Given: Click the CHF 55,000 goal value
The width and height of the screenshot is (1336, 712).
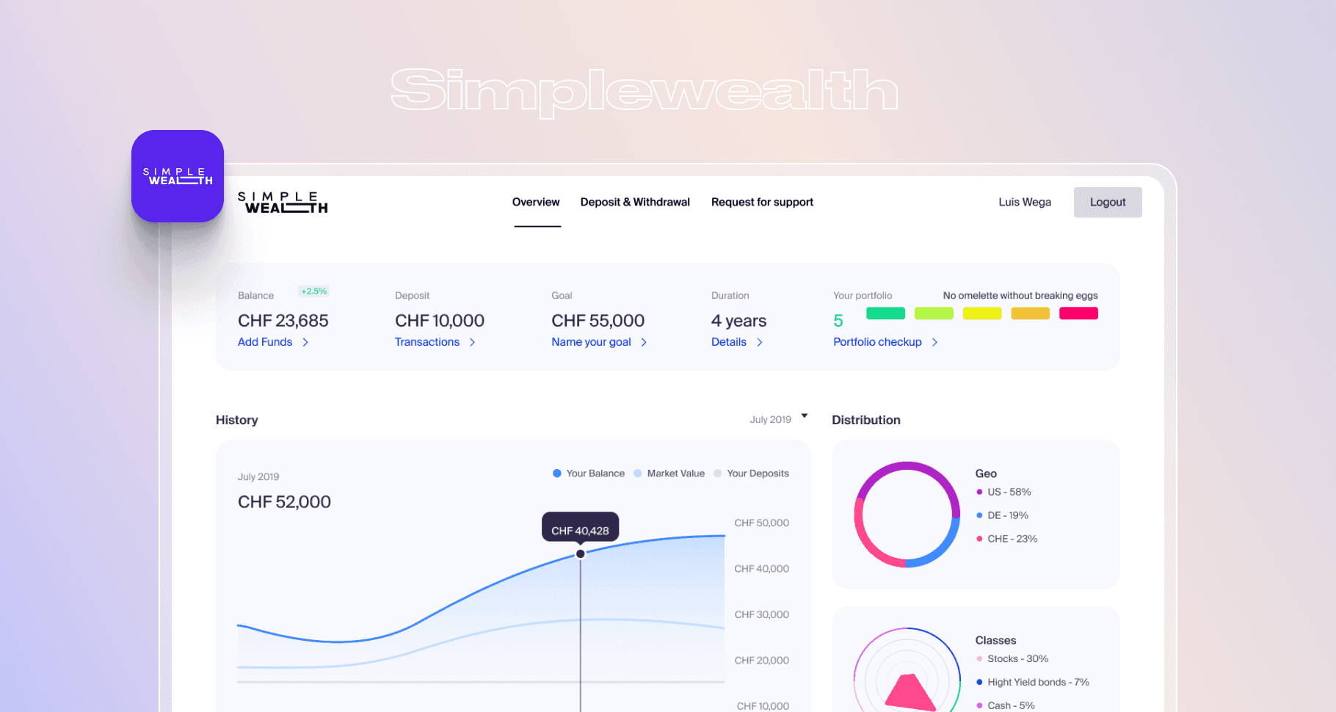Looking at the screenshot, I should 598,321.
